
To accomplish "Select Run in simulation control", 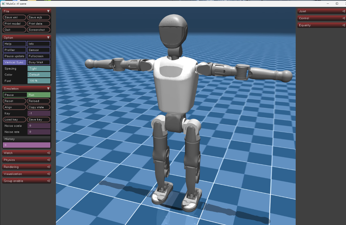I will [x=39, y=95].
